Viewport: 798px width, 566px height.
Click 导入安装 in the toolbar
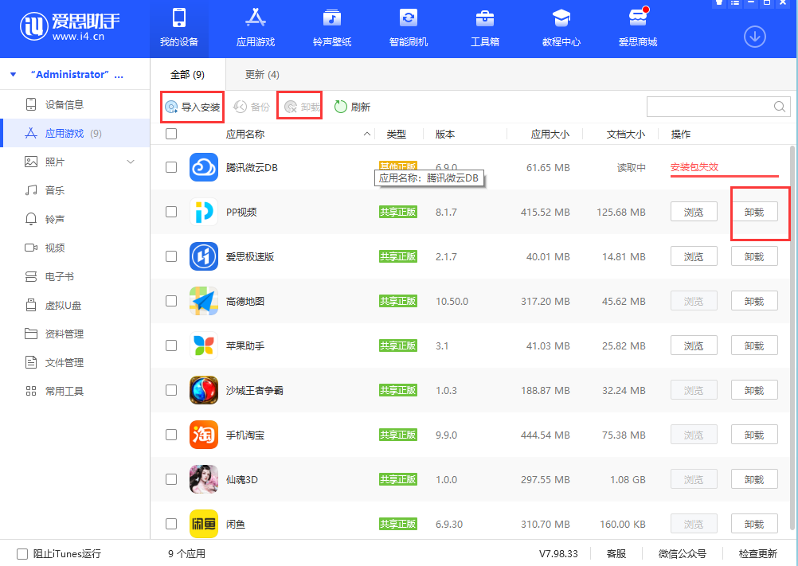coord(193,107)
